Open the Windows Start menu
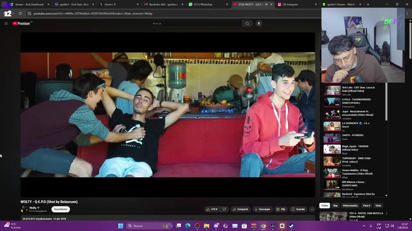412x231 pixels. click(121, 226)
